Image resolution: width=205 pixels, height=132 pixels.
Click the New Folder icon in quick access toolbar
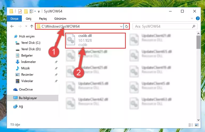pos(26,11)
